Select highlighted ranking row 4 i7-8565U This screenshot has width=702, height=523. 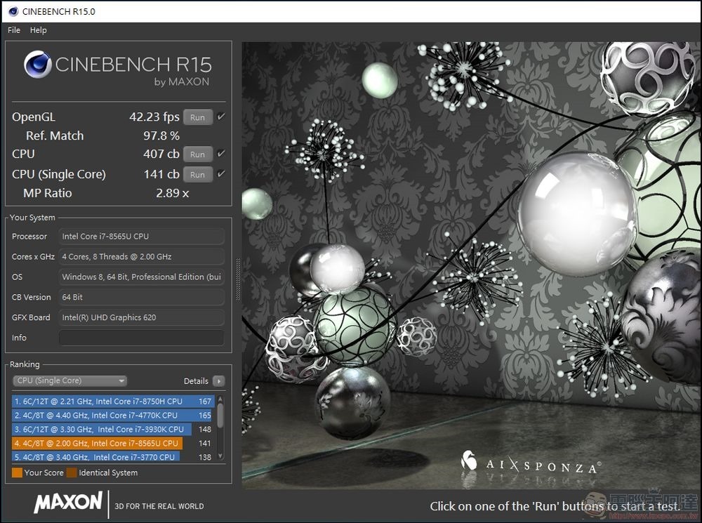[113, 443]
